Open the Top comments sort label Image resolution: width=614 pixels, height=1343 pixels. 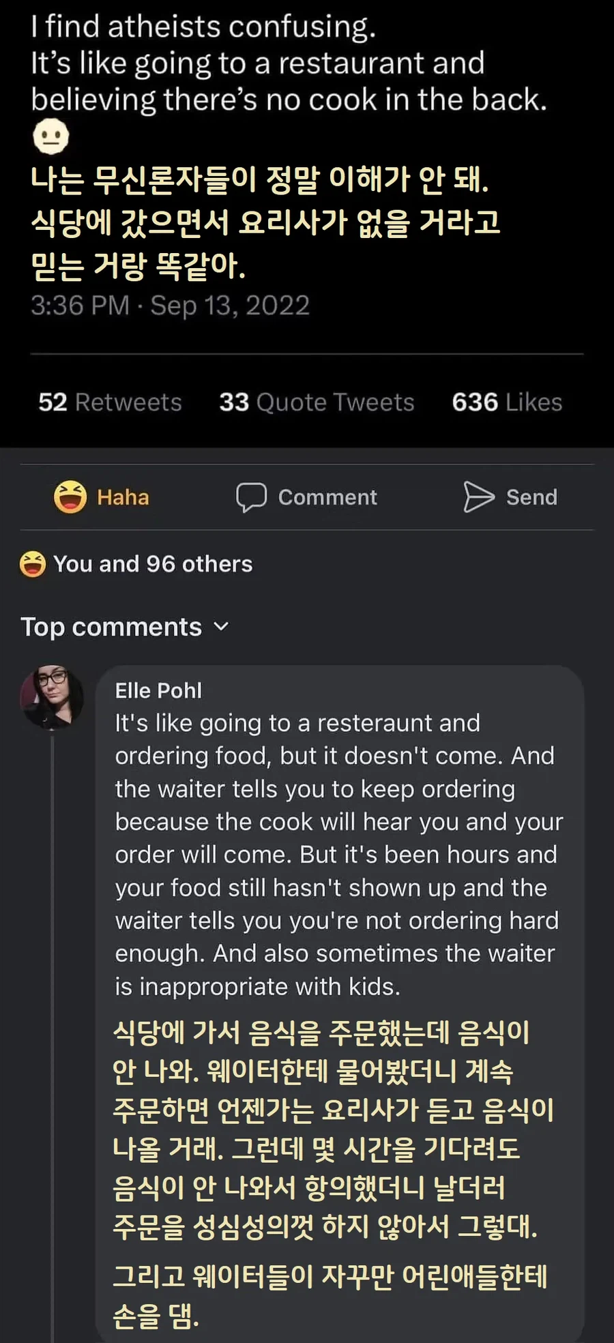[111, 627]
